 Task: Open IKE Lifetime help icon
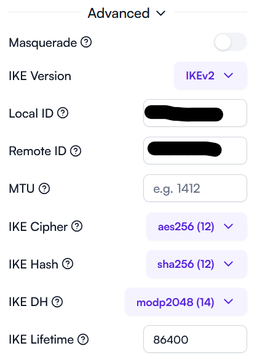pos(83,339)
